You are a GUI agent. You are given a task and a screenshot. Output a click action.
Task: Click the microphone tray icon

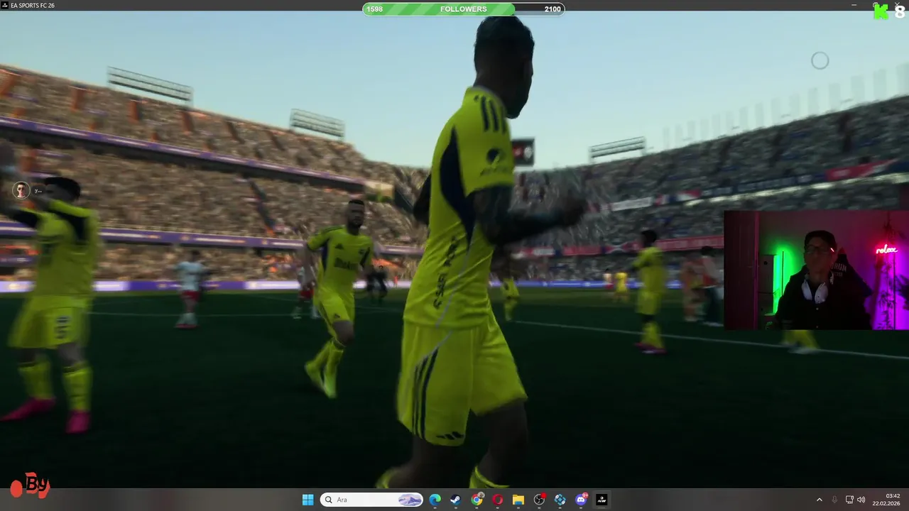tap(834, 500)
